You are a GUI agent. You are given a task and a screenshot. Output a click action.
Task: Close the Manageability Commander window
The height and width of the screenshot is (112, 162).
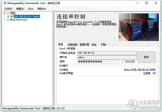(x=156, y=3)
